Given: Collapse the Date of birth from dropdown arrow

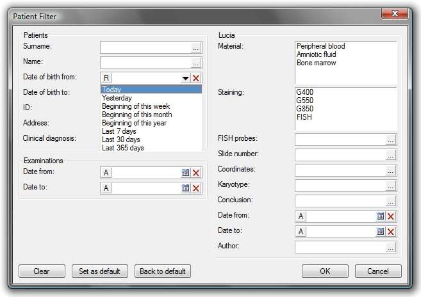Looking at the screenshot, I should [x=185, y=78].
